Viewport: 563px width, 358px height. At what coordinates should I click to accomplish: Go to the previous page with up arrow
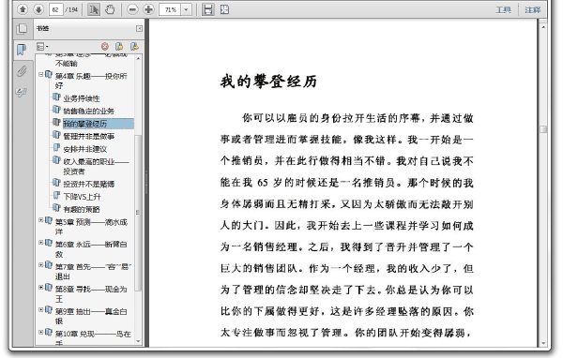pyautogui.click(x=23, y=9)
